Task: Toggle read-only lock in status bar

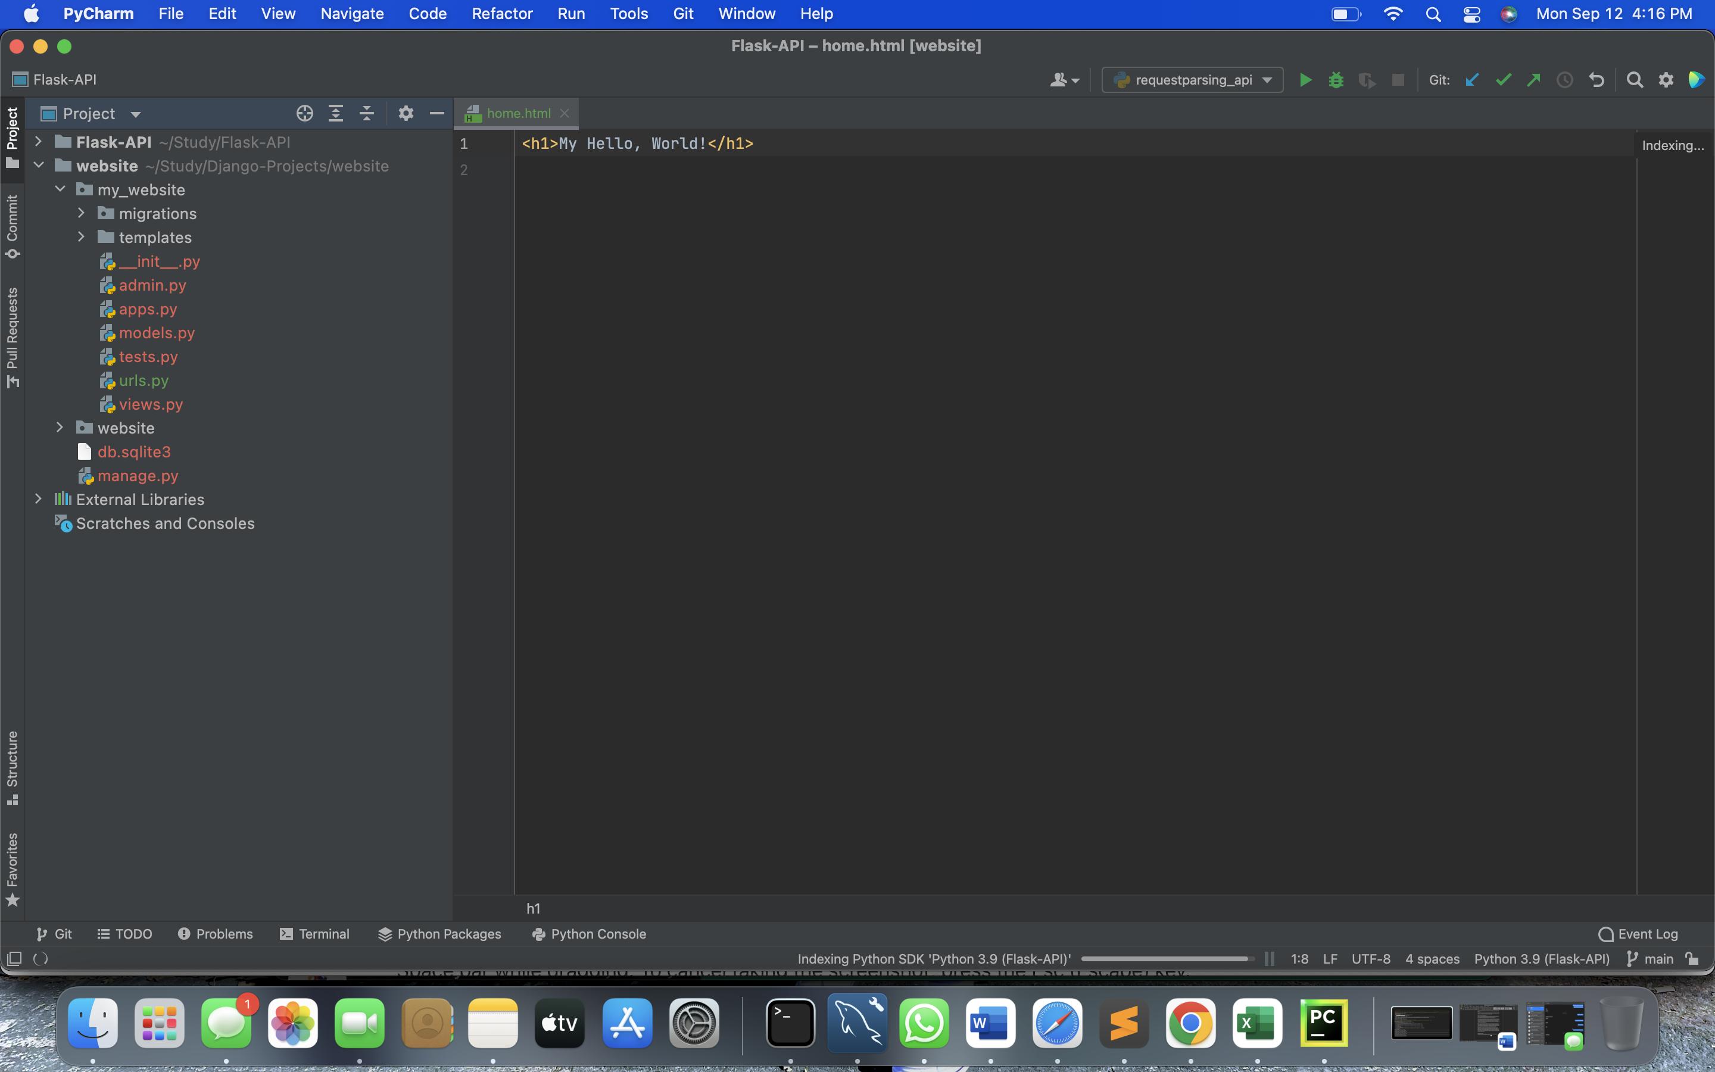Action: [1693, 959]
